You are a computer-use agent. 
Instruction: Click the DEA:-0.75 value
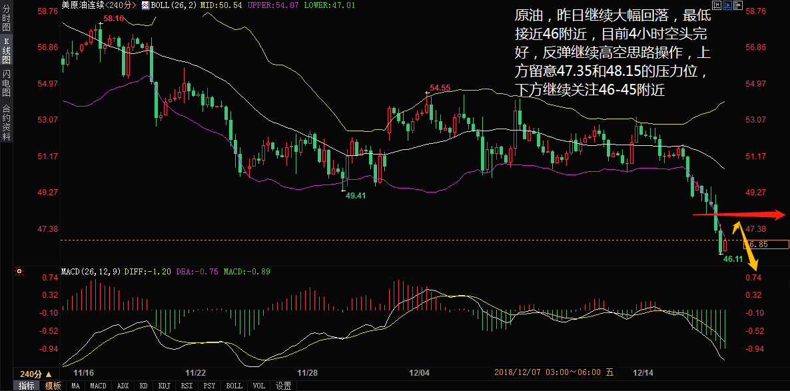coord(197,272)
